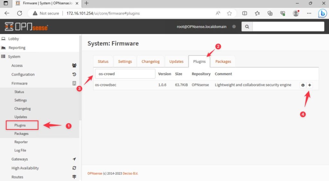329x181 pixels.
Task: Switch to the Updates tab
Action: click(x=176, y=61)
